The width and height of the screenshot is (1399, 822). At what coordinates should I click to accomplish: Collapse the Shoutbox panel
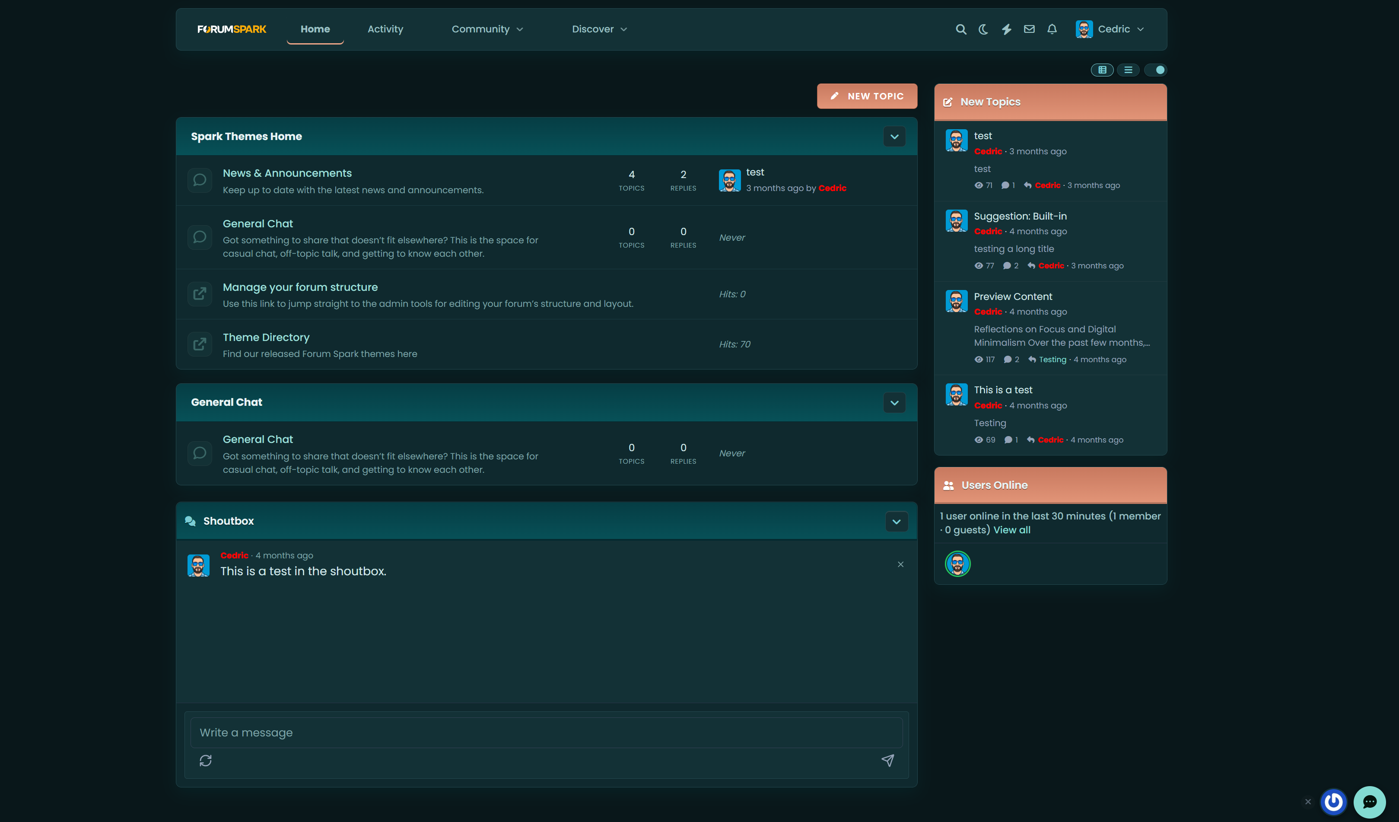896,522
